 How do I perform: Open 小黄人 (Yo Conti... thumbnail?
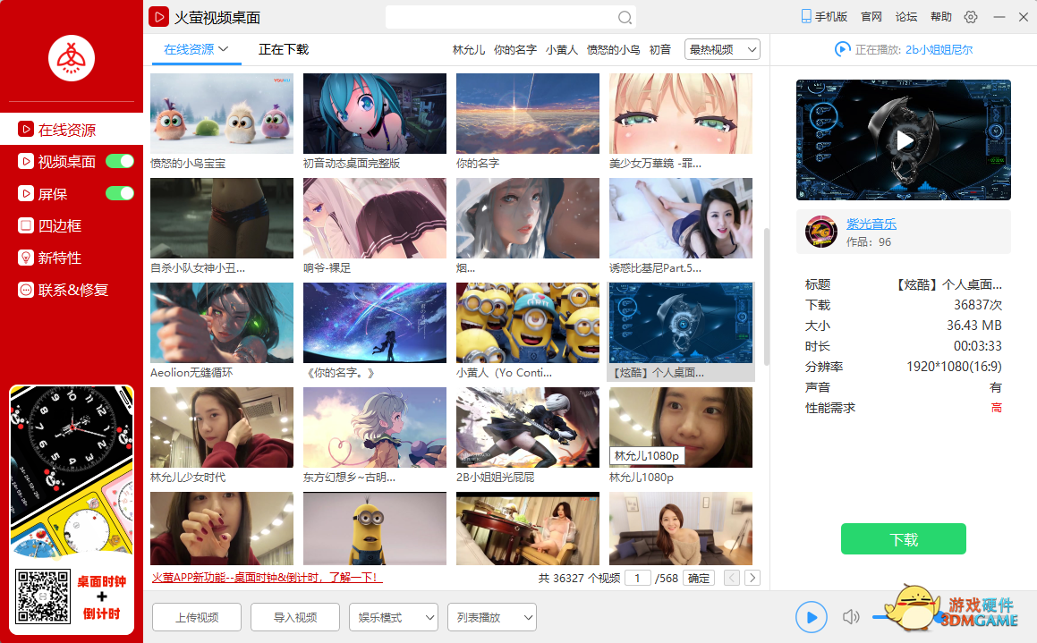(528, 323)
